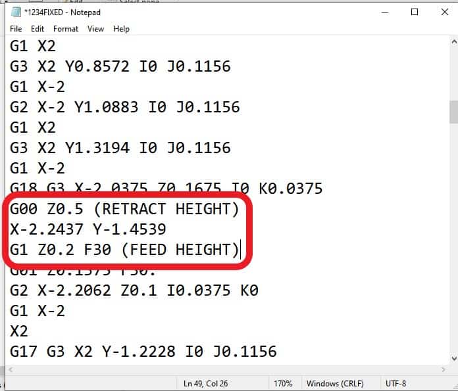Maximize the Notepad window

tap(414, 12)
